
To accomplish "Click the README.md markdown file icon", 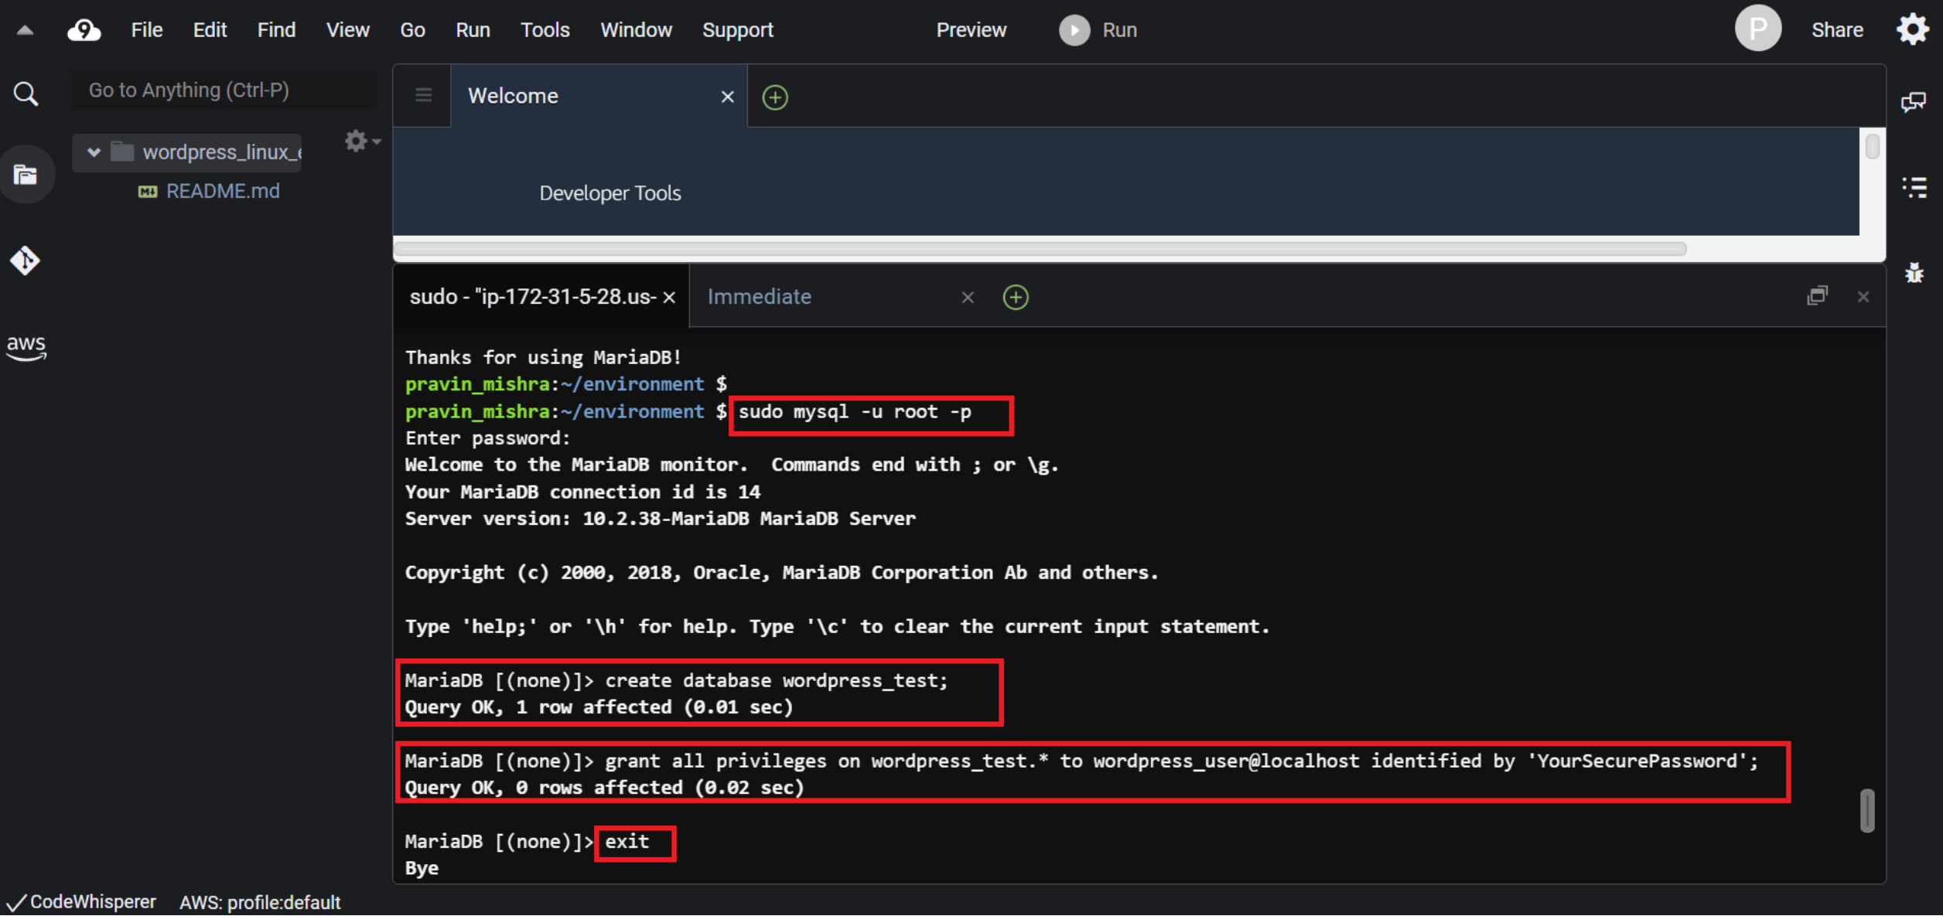I will [147, 191].
